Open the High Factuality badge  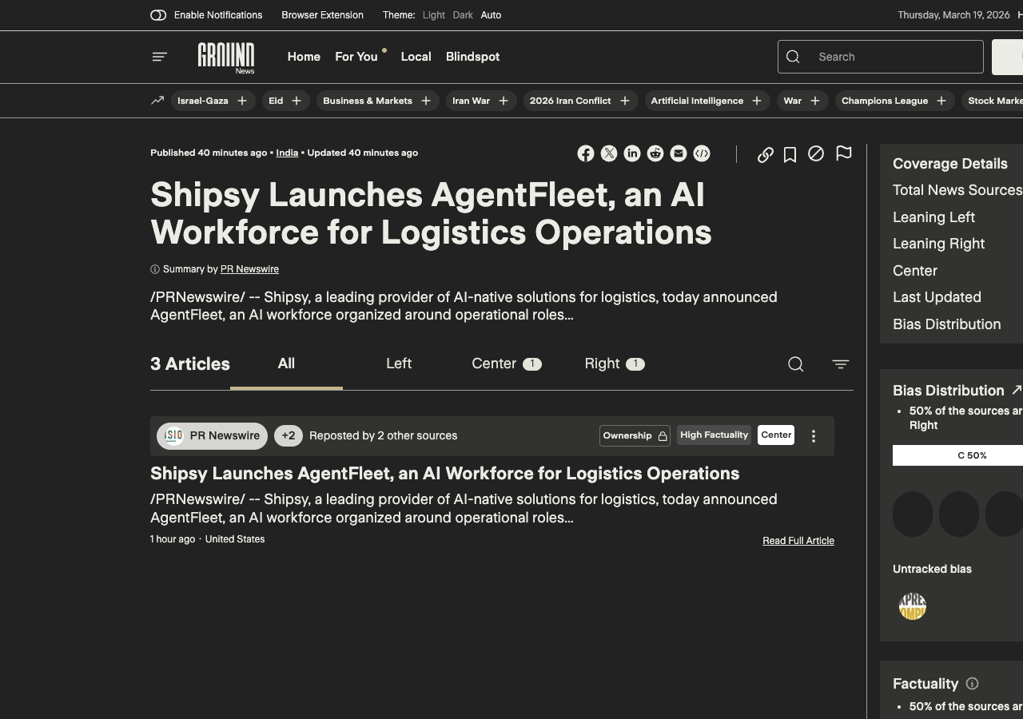715,435
